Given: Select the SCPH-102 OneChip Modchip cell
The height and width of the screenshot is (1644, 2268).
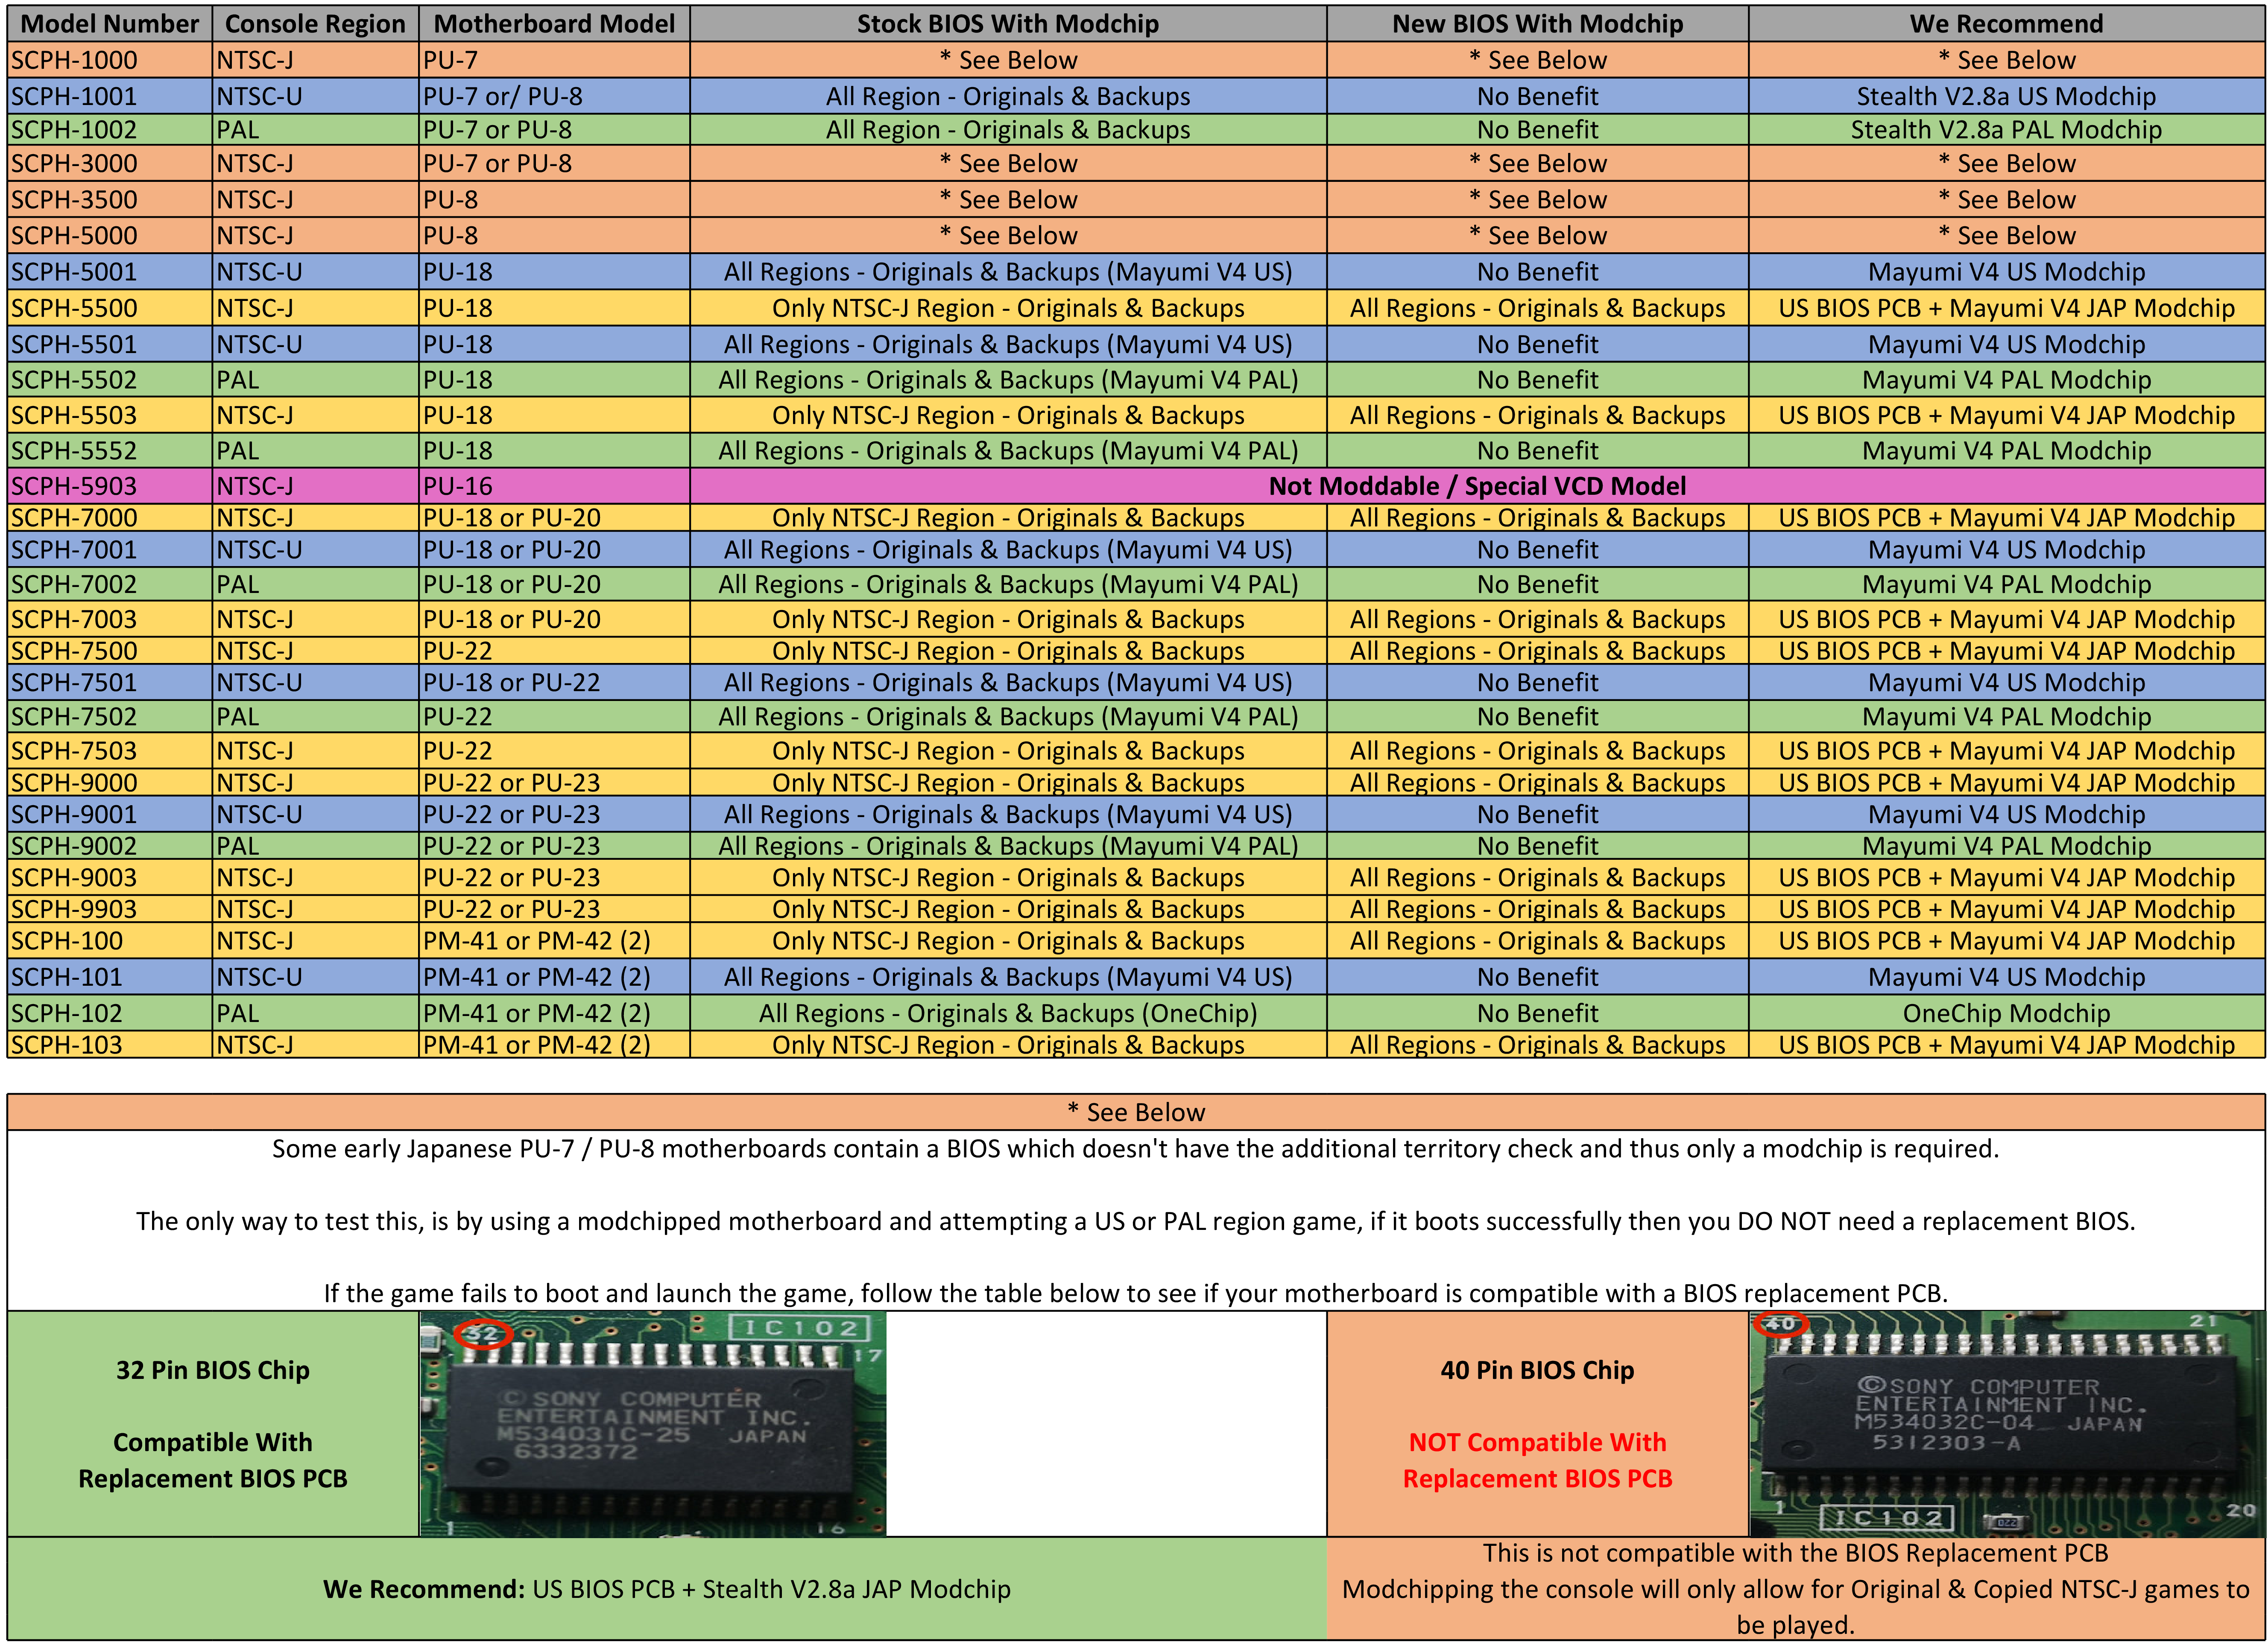Looking at the screenshot, I should 2007,1012.
